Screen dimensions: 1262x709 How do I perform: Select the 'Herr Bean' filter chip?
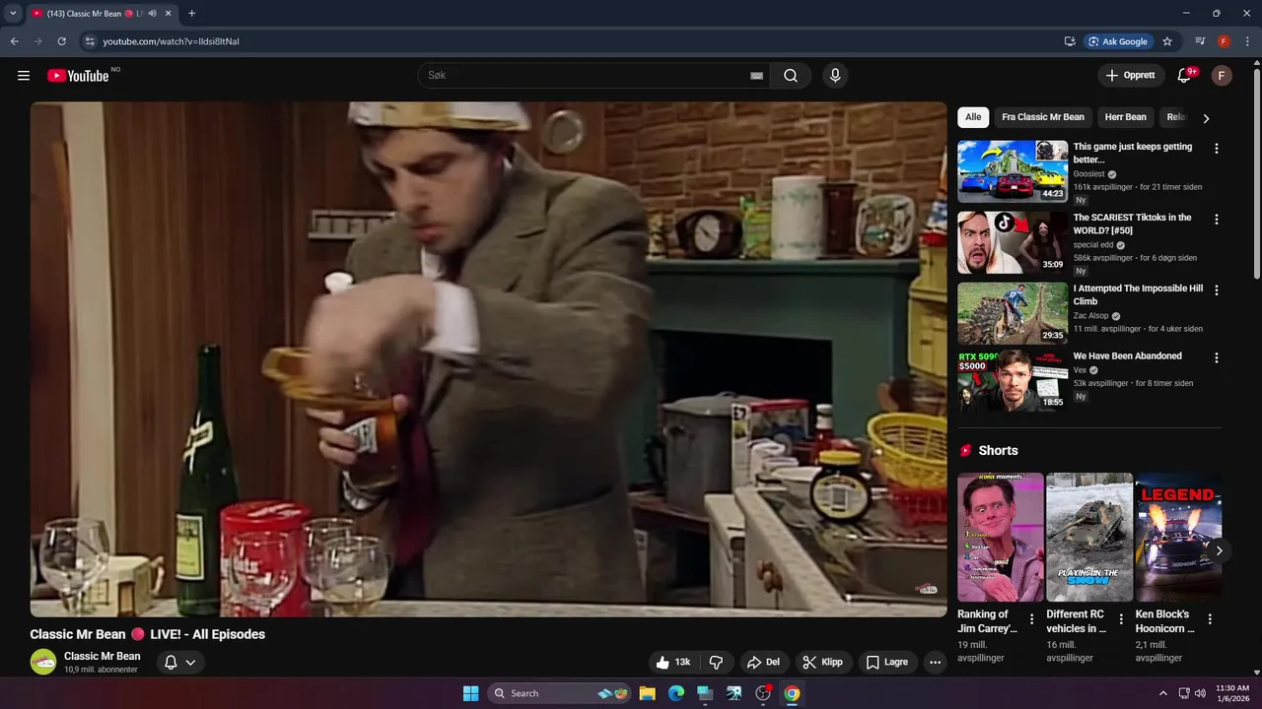1125,117
